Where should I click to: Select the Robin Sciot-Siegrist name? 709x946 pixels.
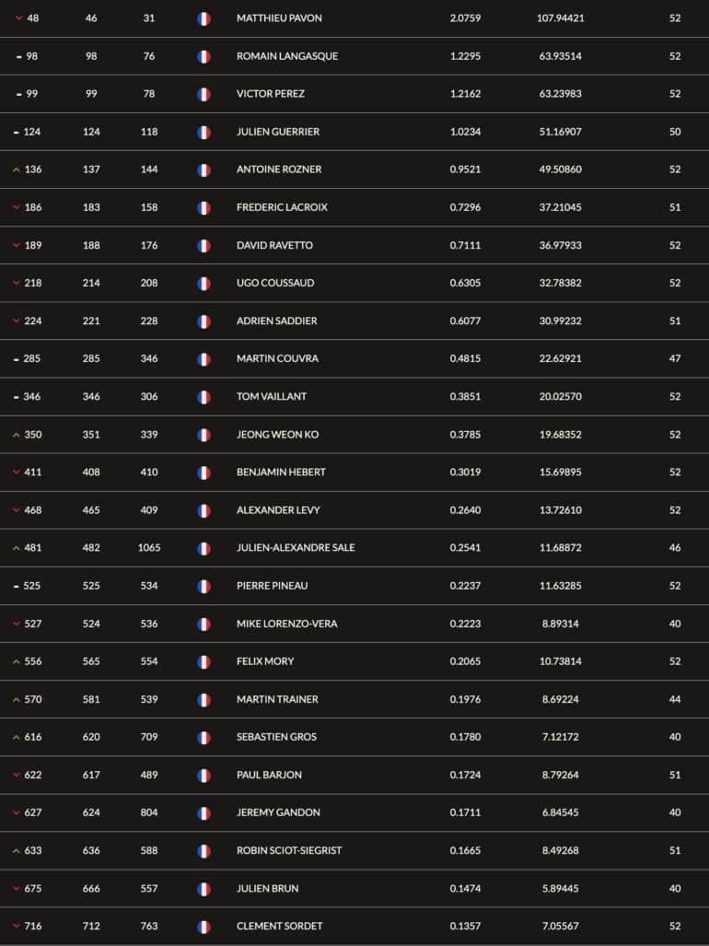coord(289,850)
